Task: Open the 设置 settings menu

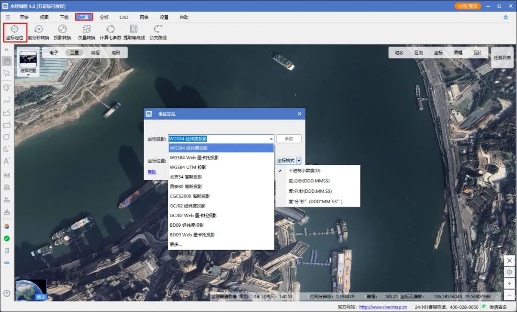Action: (x=164, y=17)
